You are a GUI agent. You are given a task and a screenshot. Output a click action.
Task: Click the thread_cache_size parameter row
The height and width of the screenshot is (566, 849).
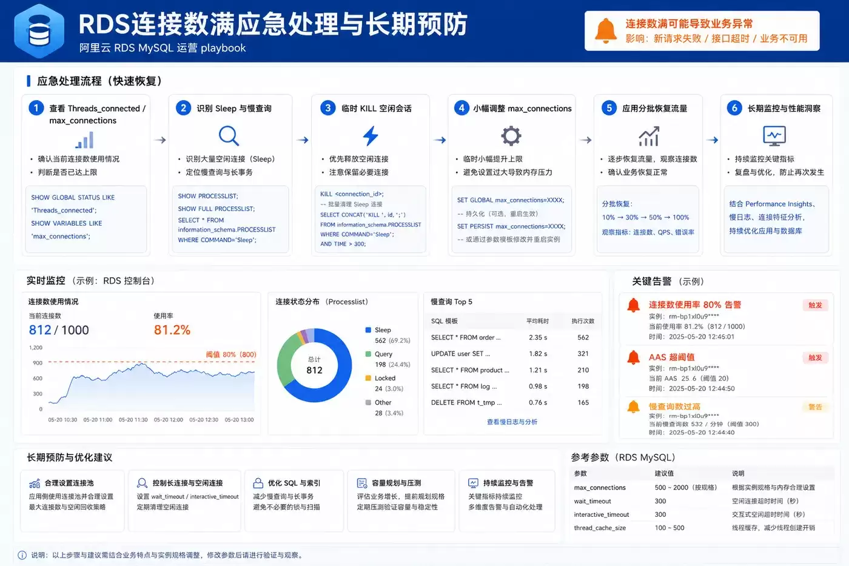tap(702, 528)
